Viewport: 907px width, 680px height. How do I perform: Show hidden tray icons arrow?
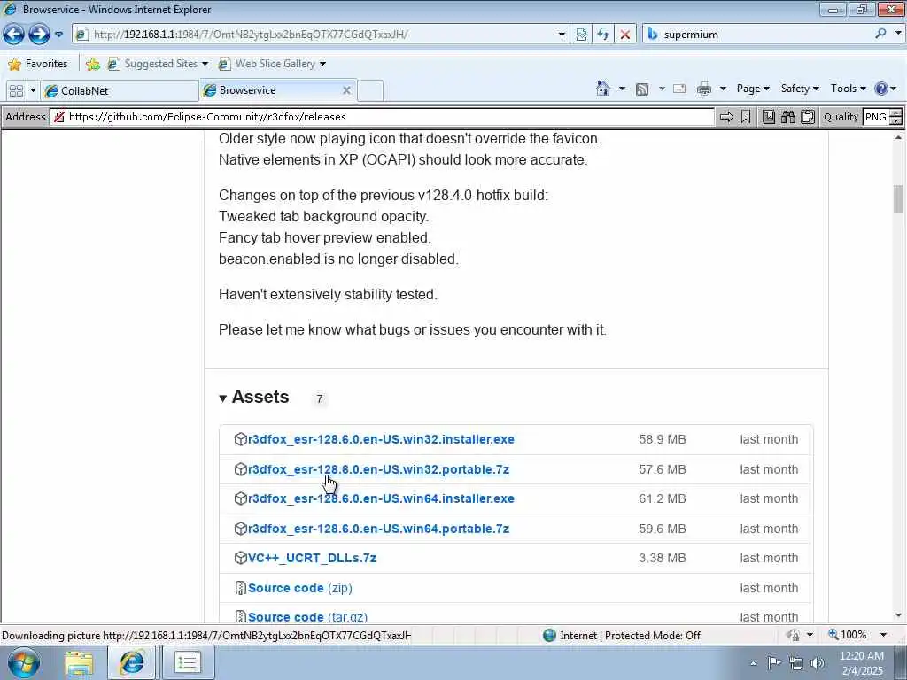(753, 663)
